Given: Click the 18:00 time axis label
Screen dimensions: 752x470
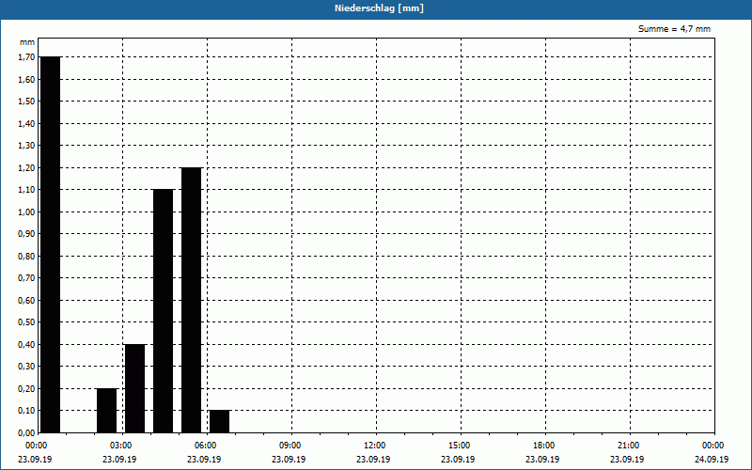Looking at the screenshot, I should coord(544,446).
